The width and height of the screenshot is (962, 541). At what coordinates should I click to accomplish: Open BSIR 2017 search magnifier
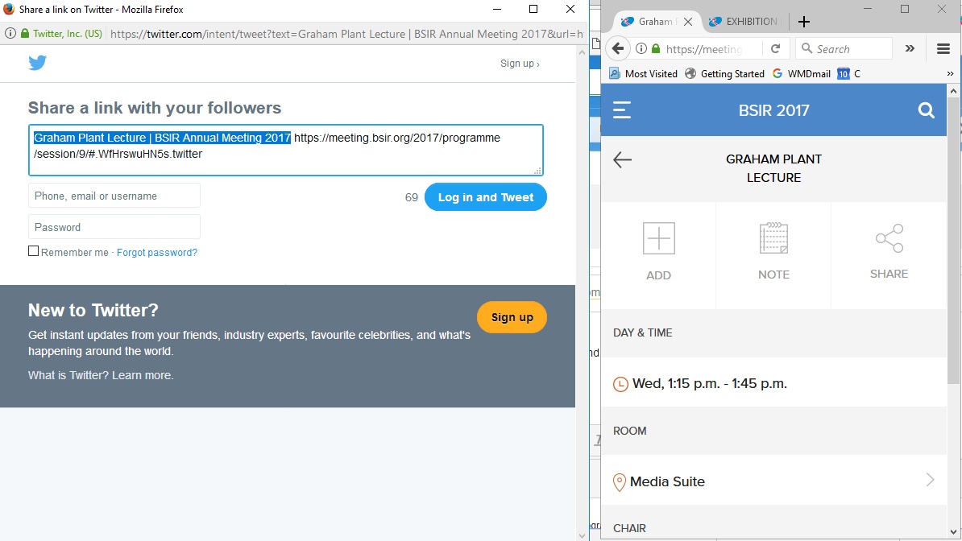click(x=926, y=110)
